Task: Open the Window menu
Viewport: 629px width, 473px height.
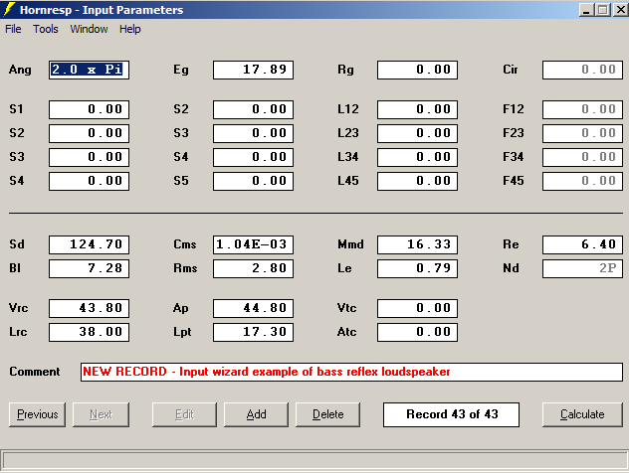Action: [89, 29]
